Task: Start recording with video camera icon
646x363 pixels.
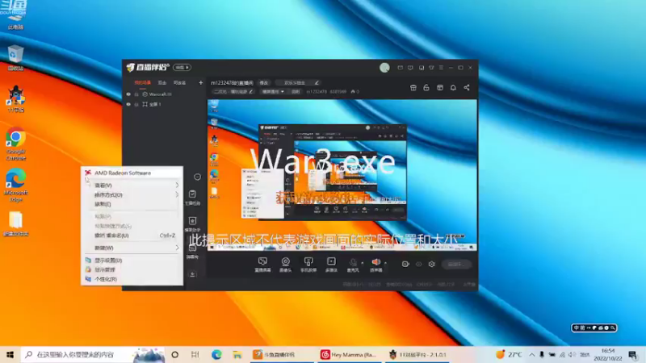Action: click(x=405, y=265)
